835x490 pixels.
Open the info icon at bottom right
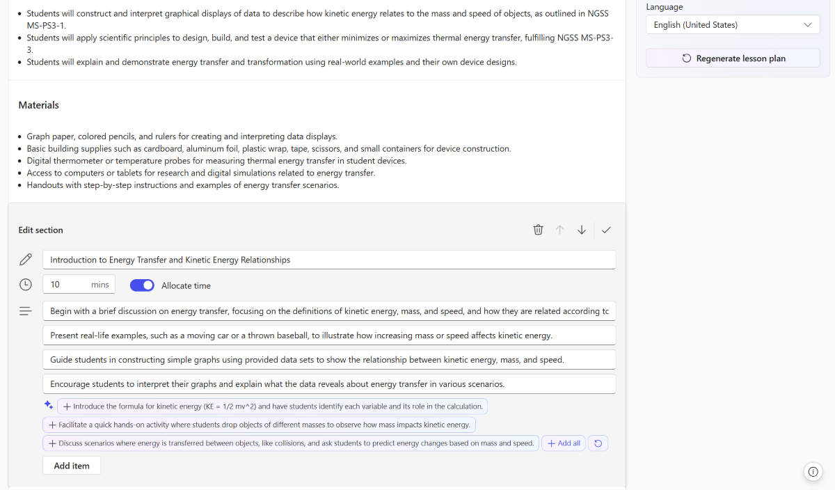pyautogui.click(x=813, y=471)
